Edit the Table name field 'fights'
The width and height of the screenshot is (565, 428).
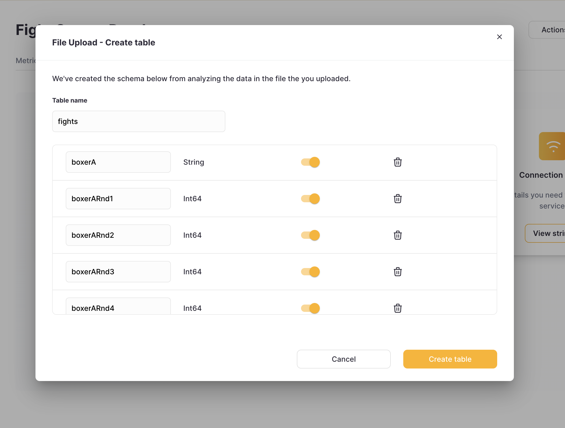click(139, 121)
